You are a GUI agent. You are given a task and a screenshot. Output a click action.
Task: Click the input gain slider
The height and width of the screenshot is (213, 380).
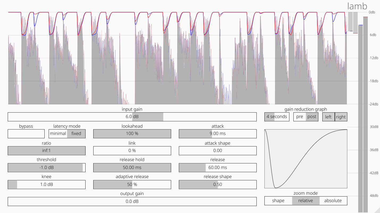click(x=132, y=117)
